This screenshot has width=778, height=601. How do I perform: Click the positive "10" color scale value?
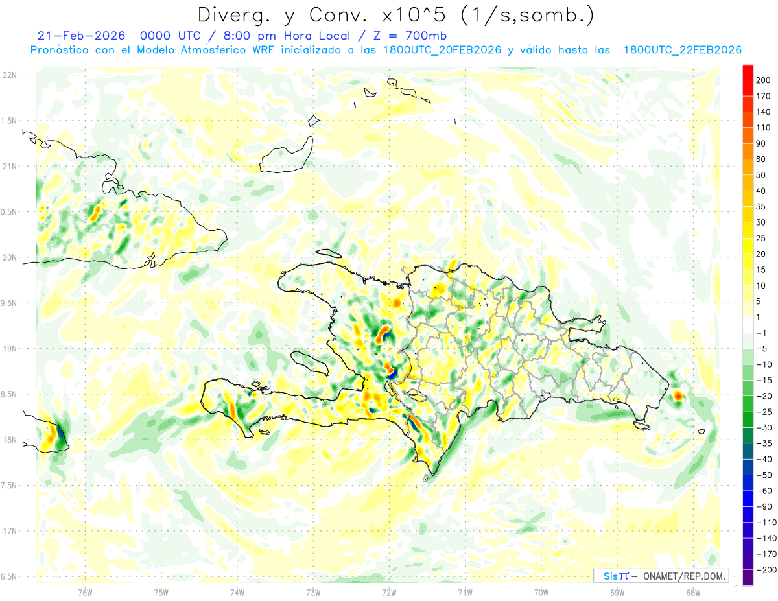coord(762,286)
